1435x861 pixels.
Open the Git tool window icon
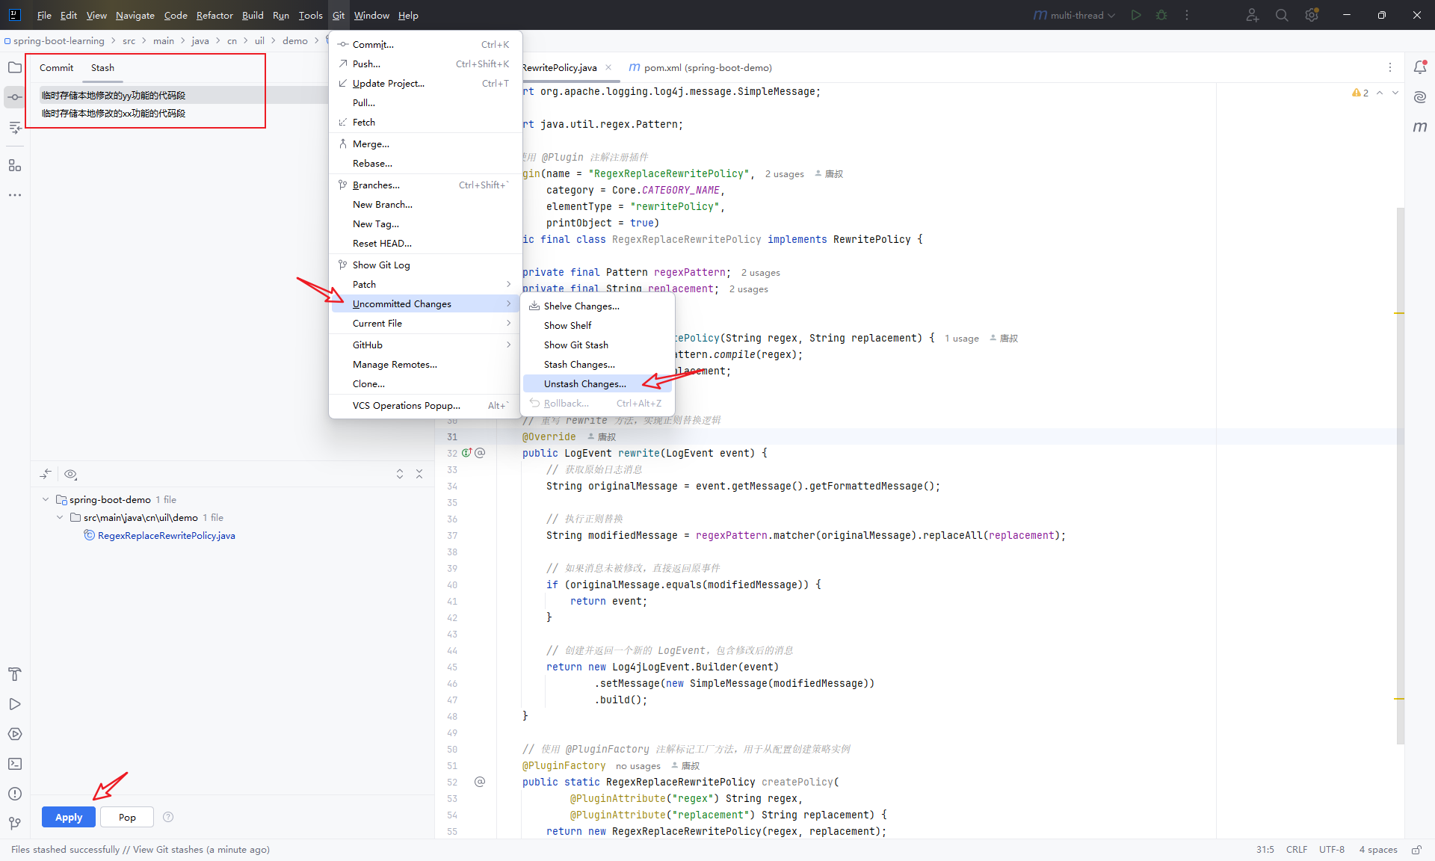pos(15,823)
